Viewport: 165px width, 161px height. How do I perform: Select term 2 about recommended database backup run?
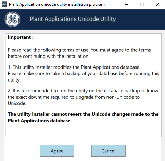tap(83, 97)
